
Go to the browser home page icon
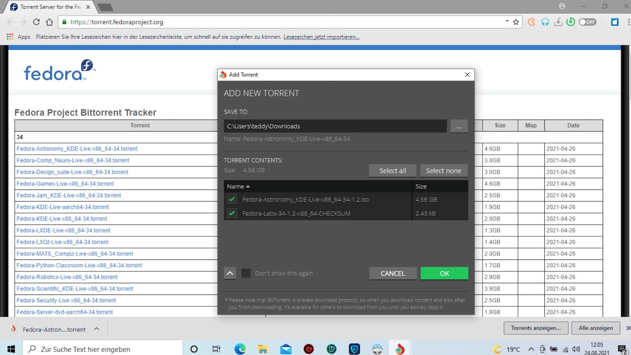pos(49,22)
